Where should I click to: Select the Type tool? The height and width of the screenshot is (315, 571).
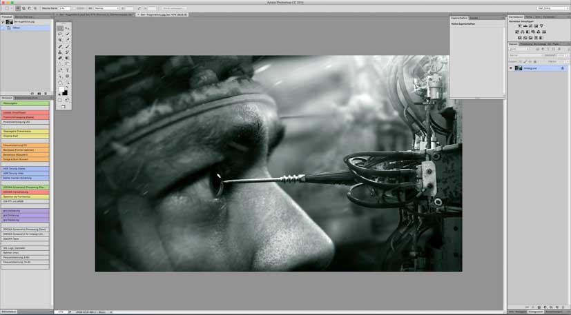pyautogui.click(x=68, y=70)
